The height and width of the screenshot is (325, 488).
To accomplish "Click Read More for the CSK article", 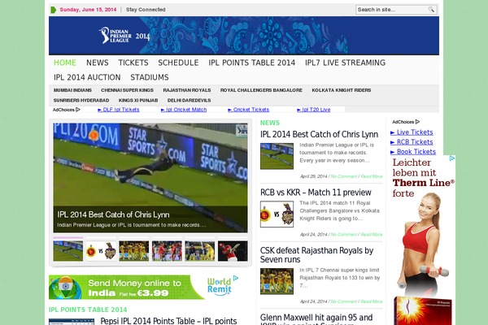I will (x=372, y=301).
